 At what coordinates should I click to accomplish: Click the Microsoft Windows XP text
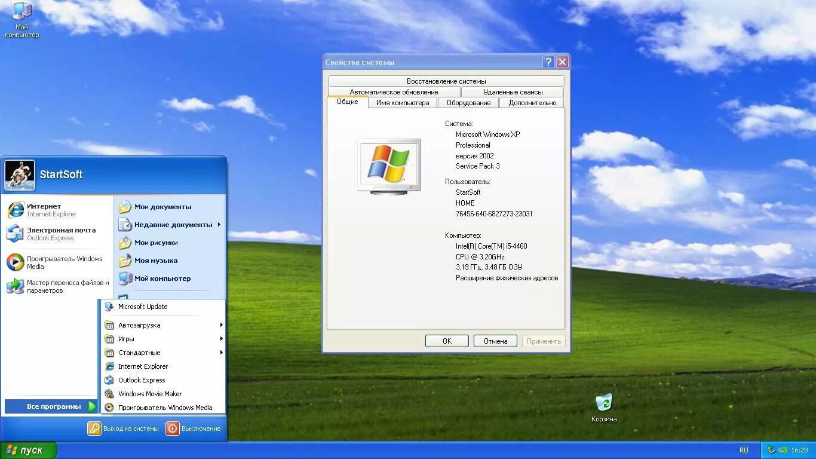(x=488, y=134)
